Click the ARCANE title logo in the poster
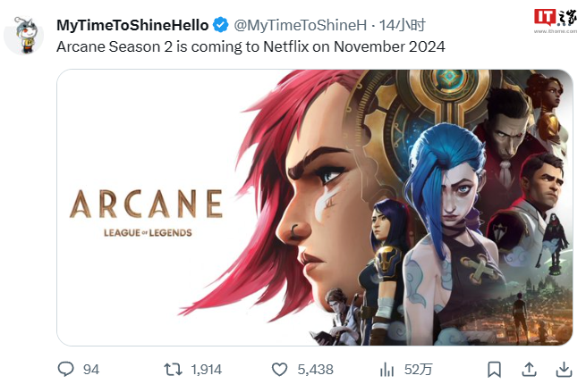This screenshot has height=384, width=586. (146, 205)
